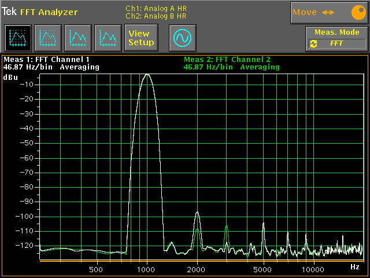
Task: Select Meas 1: FFT Channel 1 trace
Action: [x=46, y=59]
